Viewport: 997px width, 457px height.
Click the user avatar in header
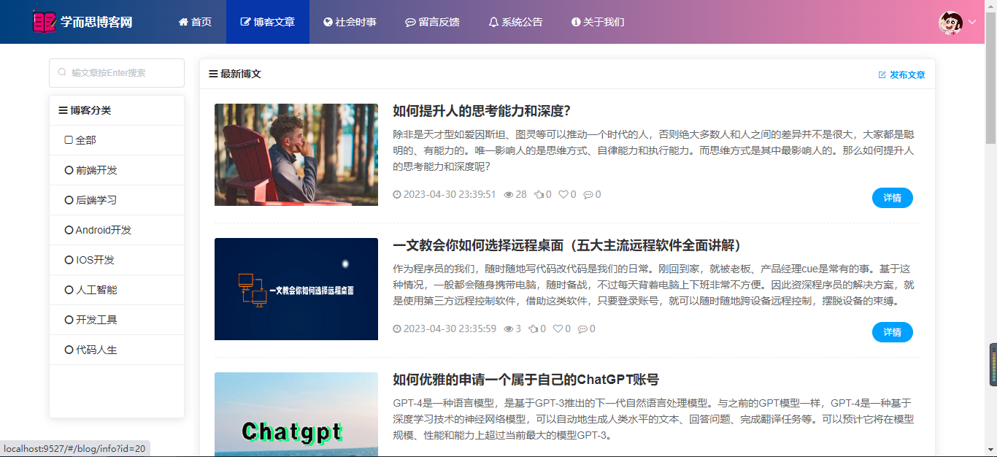coord(950,22)
